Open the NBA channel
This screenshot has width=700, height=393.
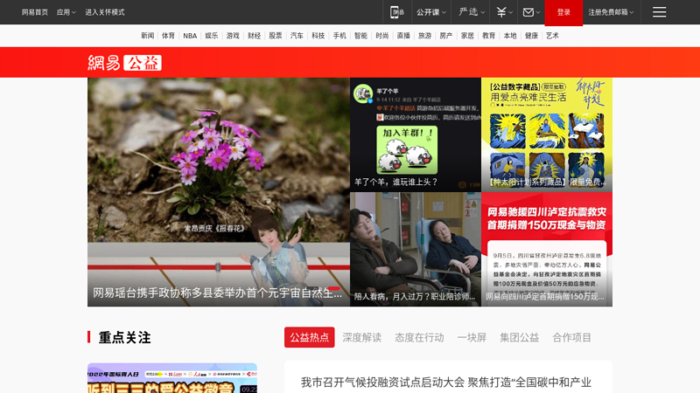pyautogui.click(x=190, y=36)
